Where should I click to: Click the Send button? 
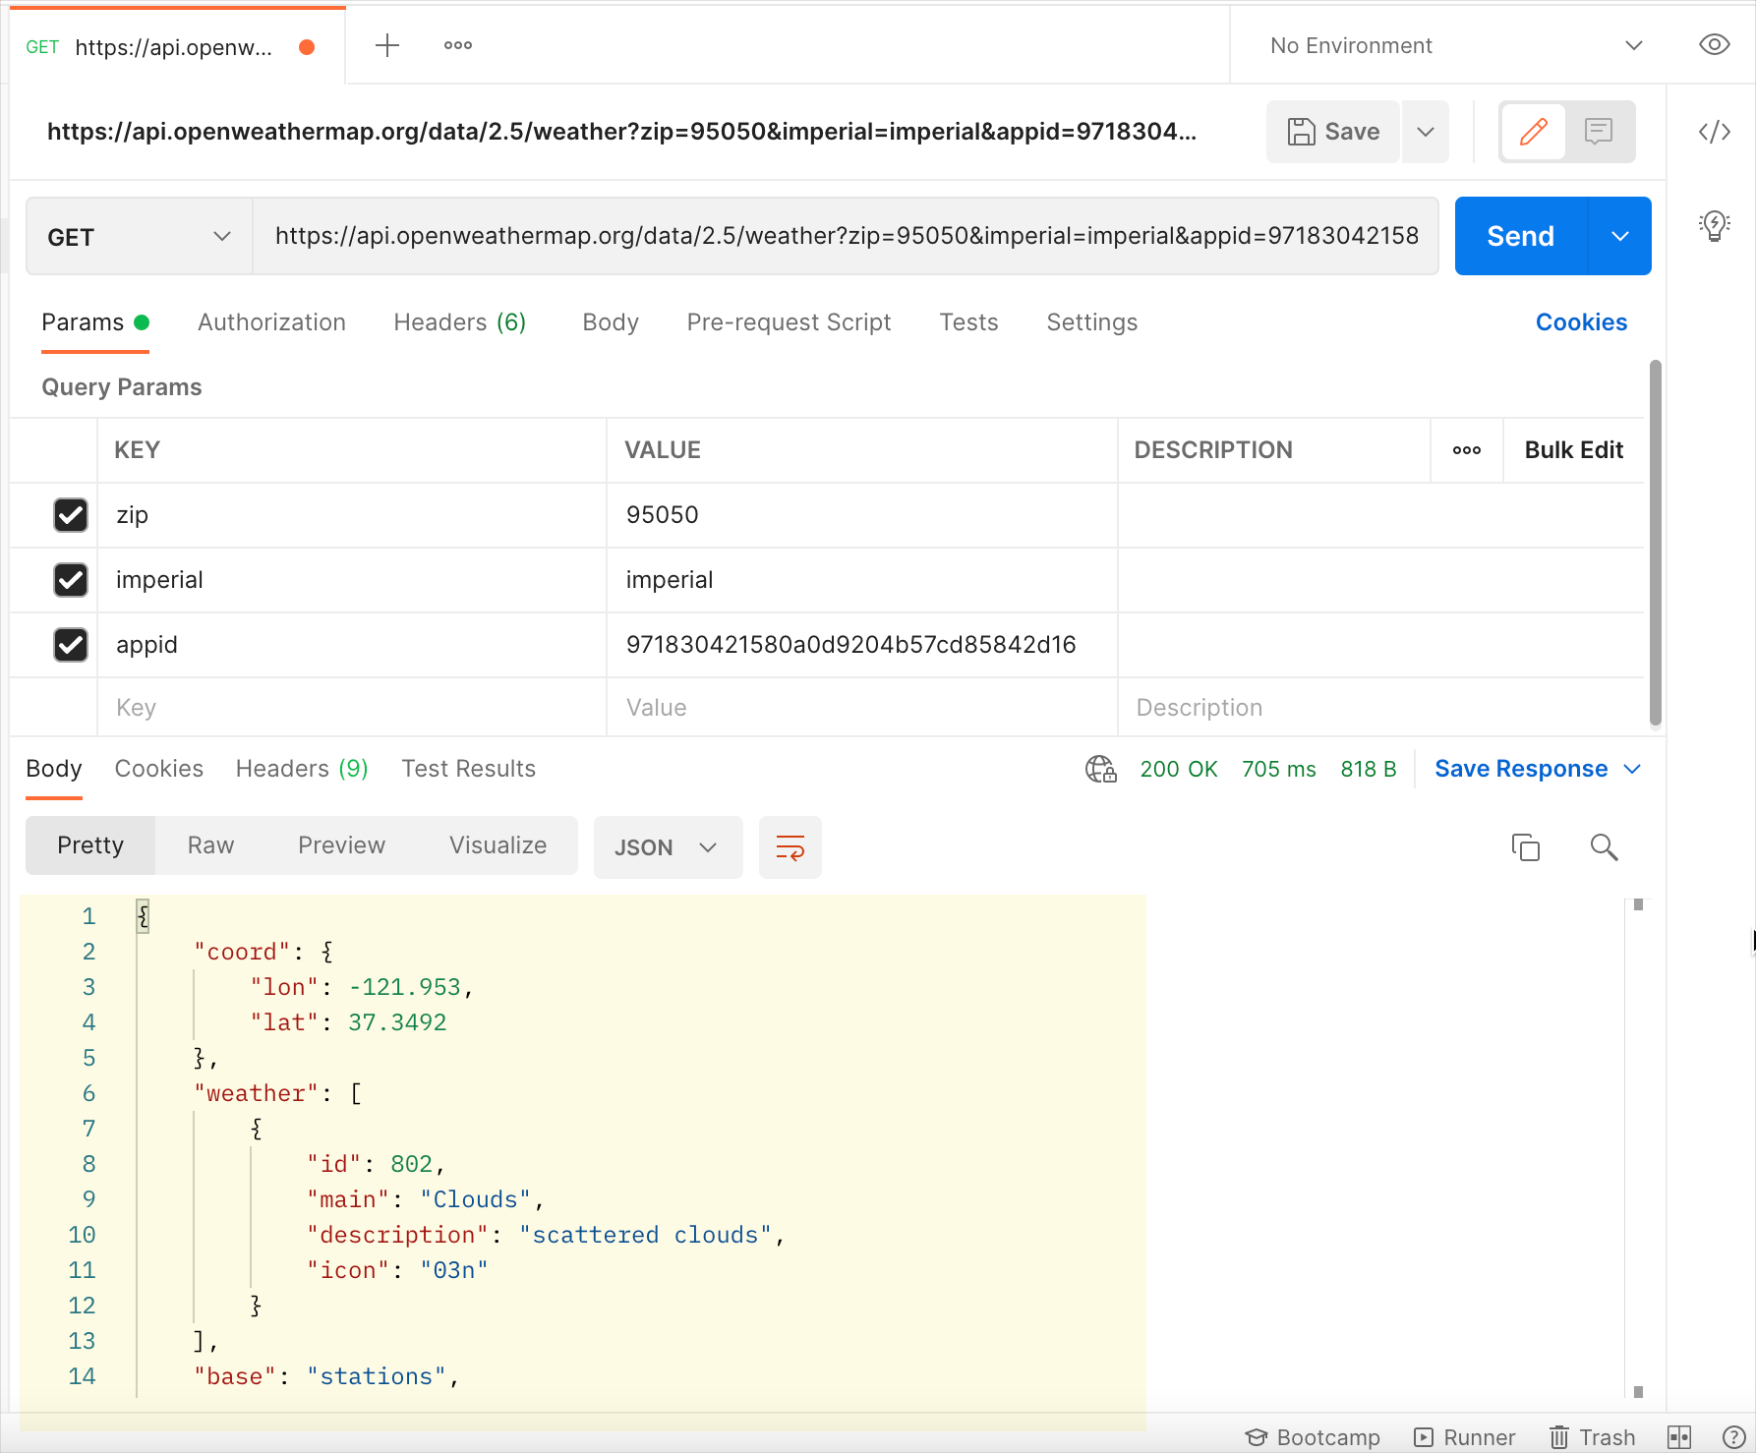pos(1519,236)
